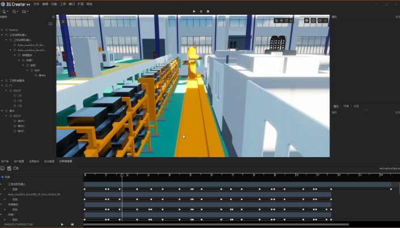Toggle the viewport shading mode button

[307, 20]
